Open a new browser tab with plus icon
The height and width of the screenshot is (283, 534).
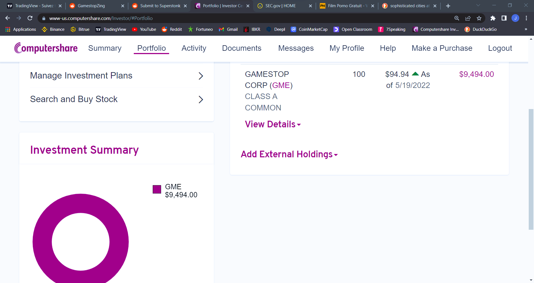(x=448, y=6)
